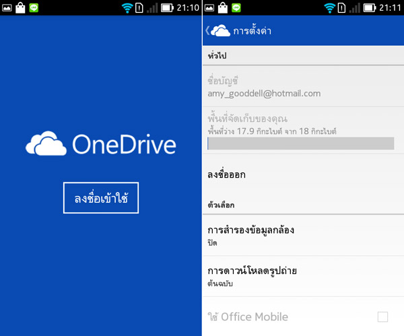
Task: Tap the OneDrive wordmark text
Action: pos(124,144)
